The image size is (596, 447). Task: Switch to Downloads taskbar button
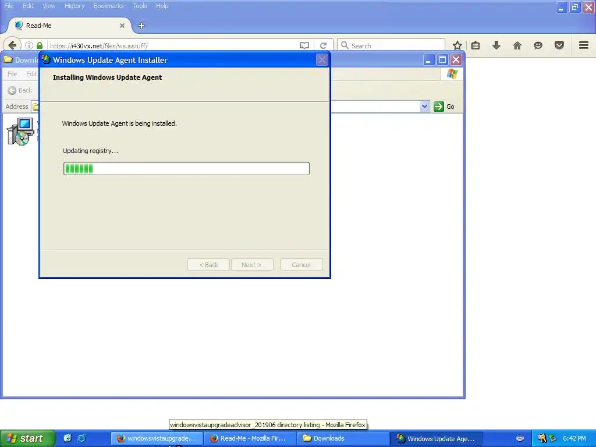(343, 438)
